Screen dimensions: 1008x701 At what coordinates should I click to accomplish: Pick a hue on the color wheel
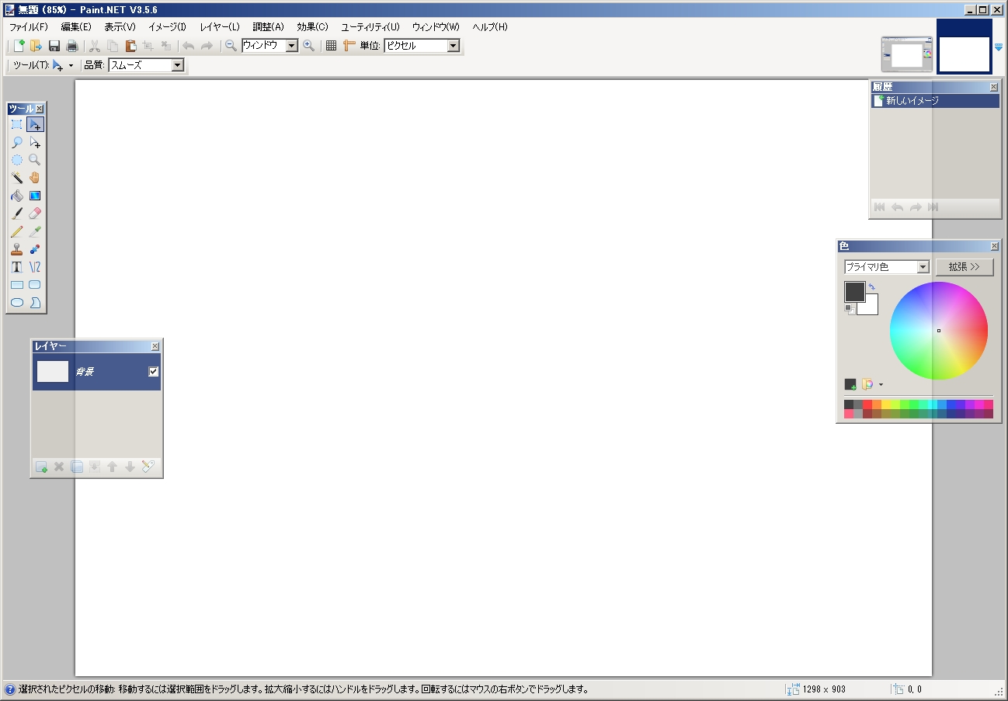pyautogui.click(x=939, y=331)
